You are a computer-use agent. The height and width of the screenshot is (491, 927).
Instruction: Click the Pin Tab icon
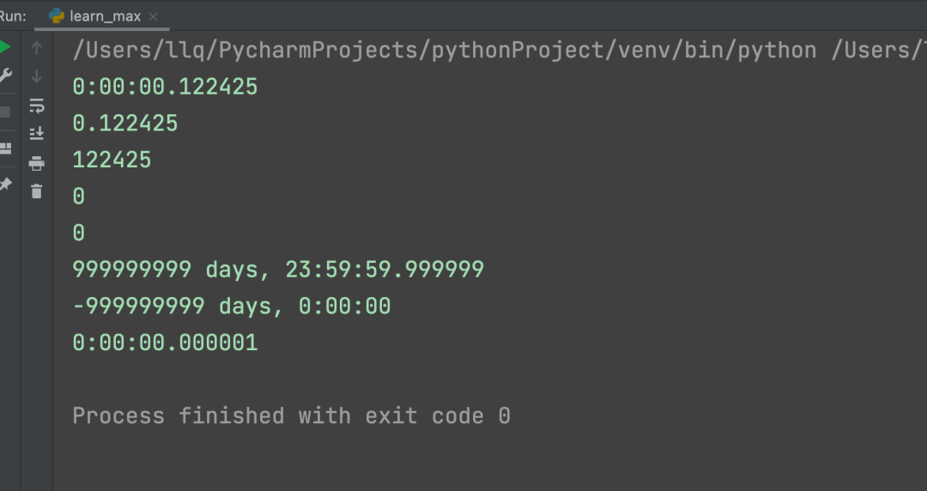[5, 185]
